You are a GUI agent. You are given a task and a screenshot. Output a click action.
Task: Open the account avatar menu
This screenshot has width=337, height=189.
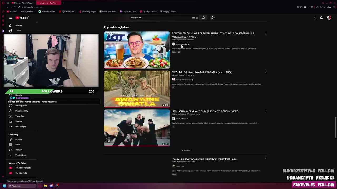(x=329, y=18)
